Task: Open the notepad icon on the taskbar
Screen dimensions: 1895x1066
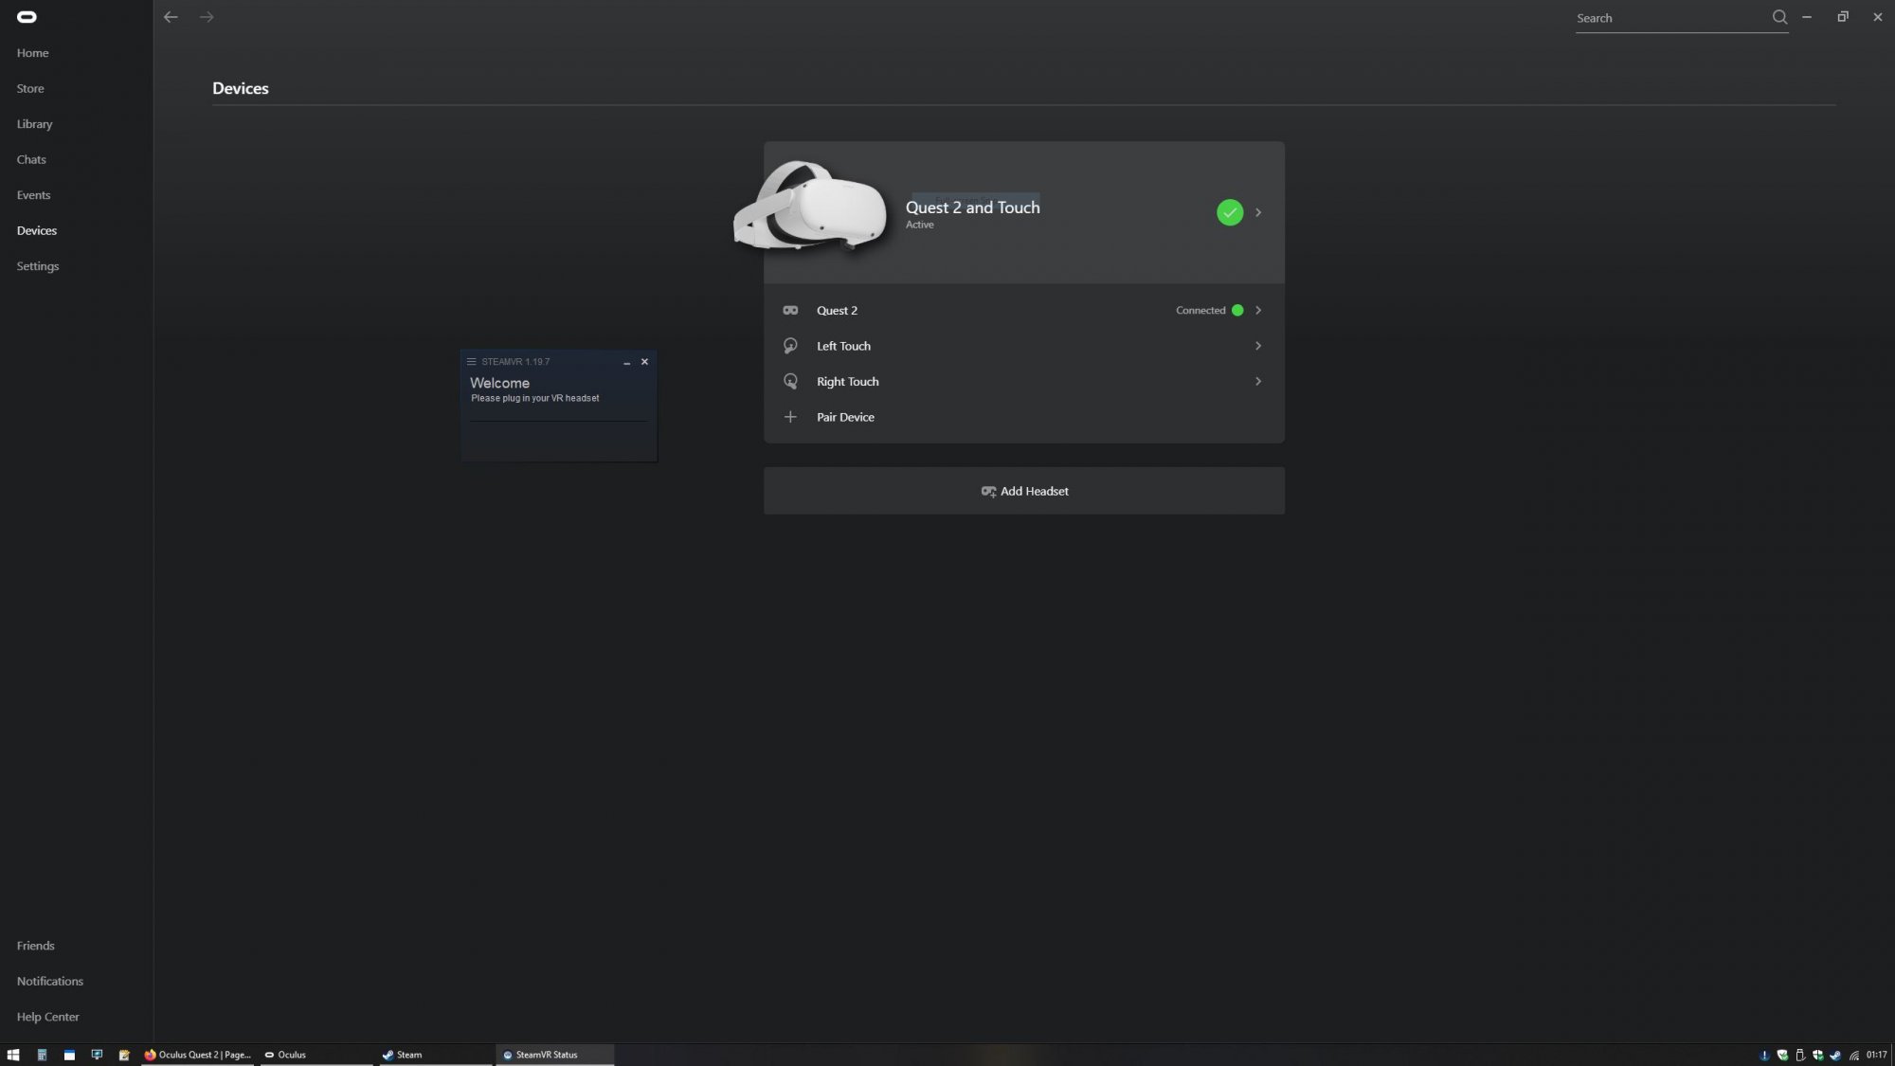Action: [124, 1055]
